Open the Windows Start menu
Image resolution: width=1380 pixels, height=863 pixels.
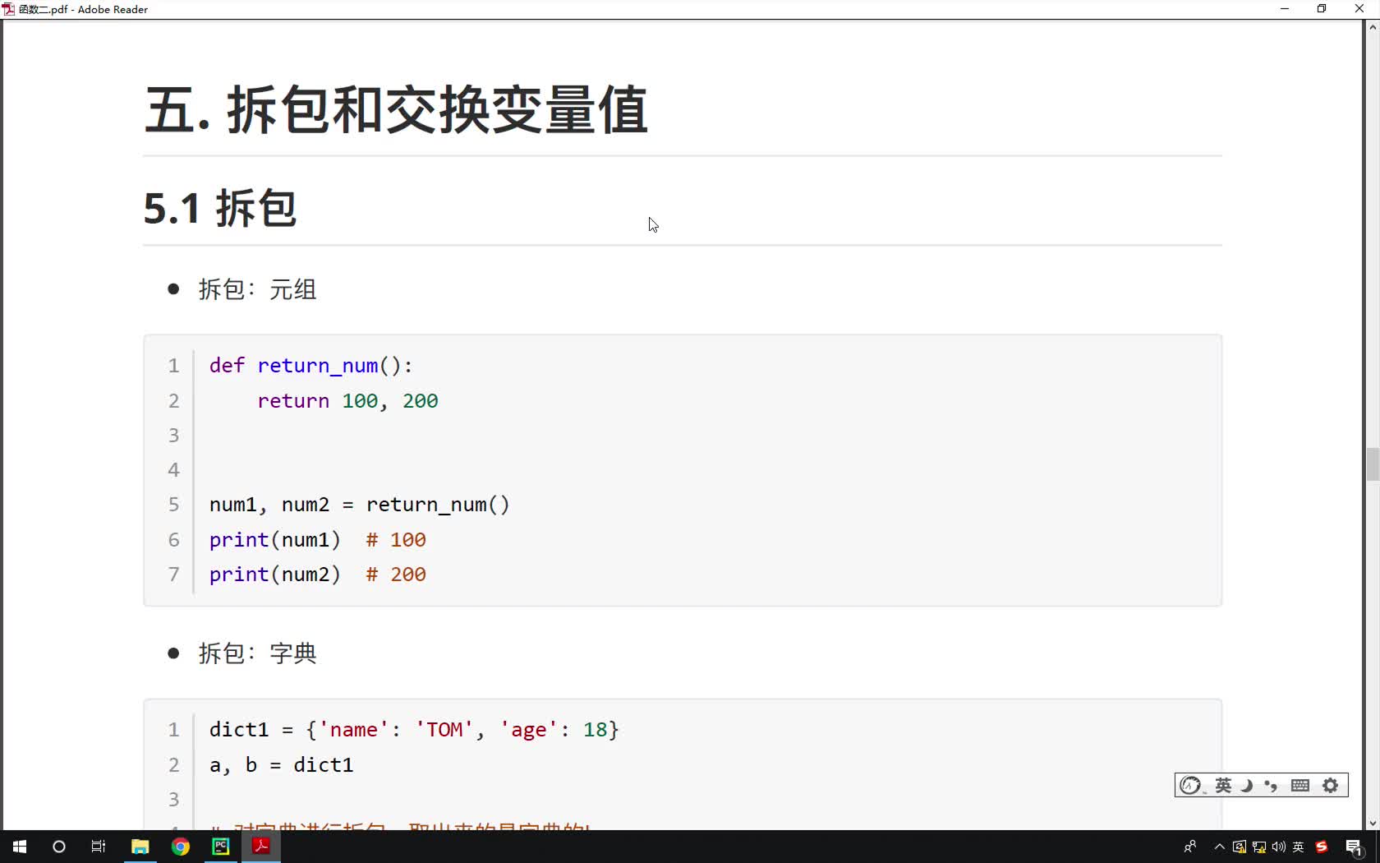pos(20,847)
